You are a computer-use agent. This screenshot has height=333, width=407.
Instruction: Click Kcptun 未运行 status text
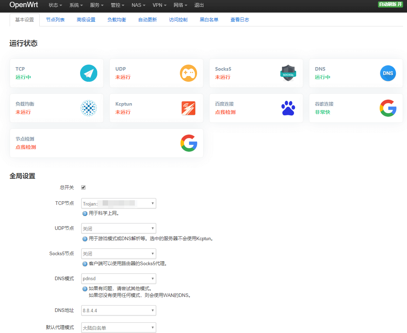pos(123,112)
